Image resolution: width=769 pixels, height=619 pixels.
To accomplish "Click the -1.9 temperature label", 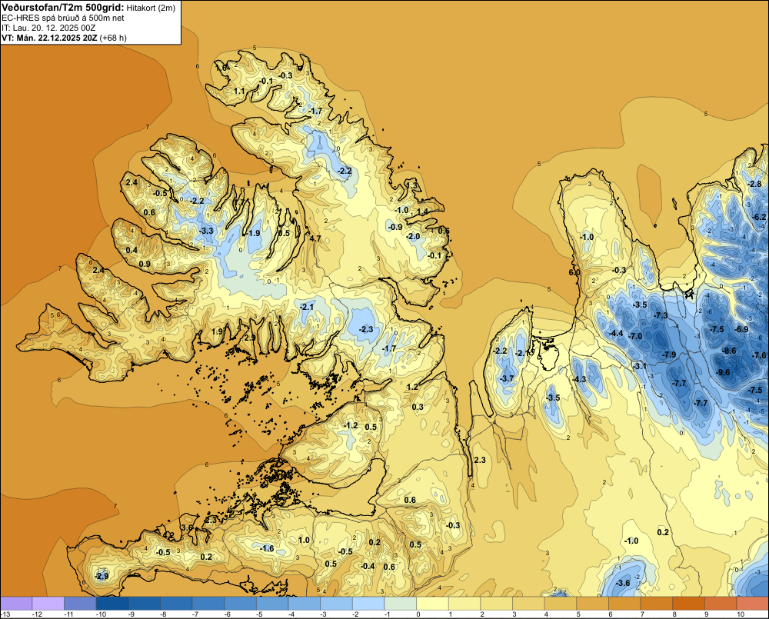I will point(254,234).
